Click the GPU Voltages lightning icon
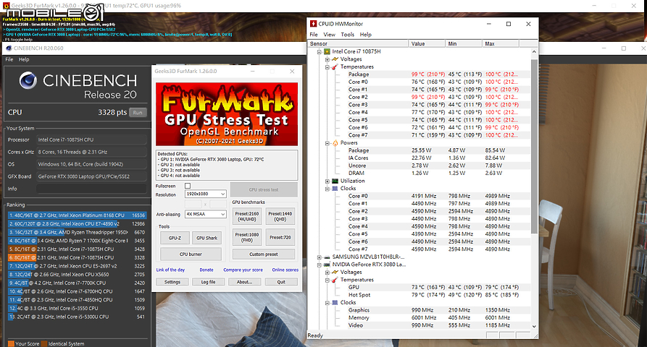The image size is (647, 347). pyautogui.click(x=335, y=272)
